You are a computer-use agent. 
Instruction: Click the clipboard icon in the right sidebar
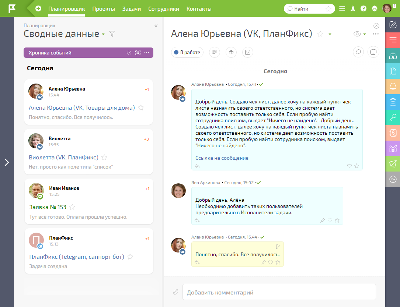tap(393, 102)
